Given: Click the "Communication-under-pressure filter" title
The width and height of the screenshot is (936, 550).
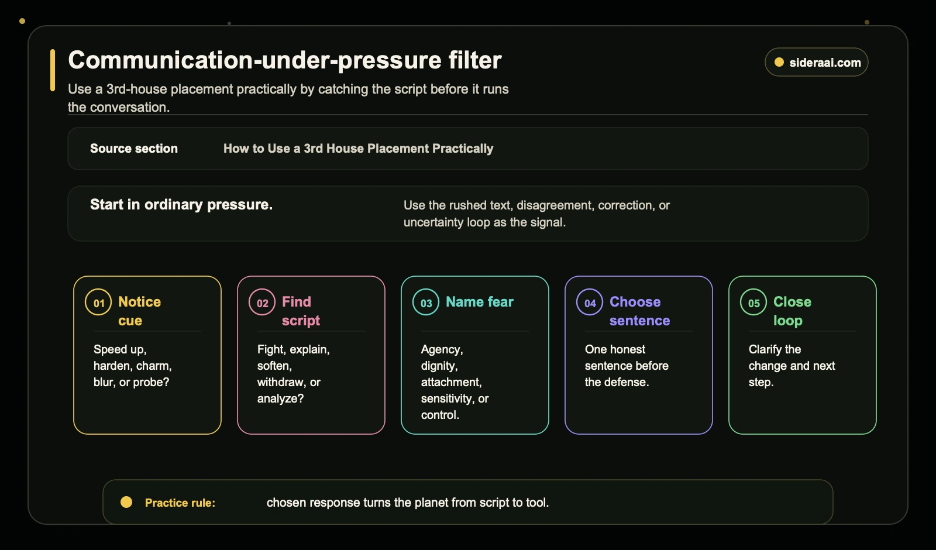Looking at the screenshot, I should pos(285,60).
